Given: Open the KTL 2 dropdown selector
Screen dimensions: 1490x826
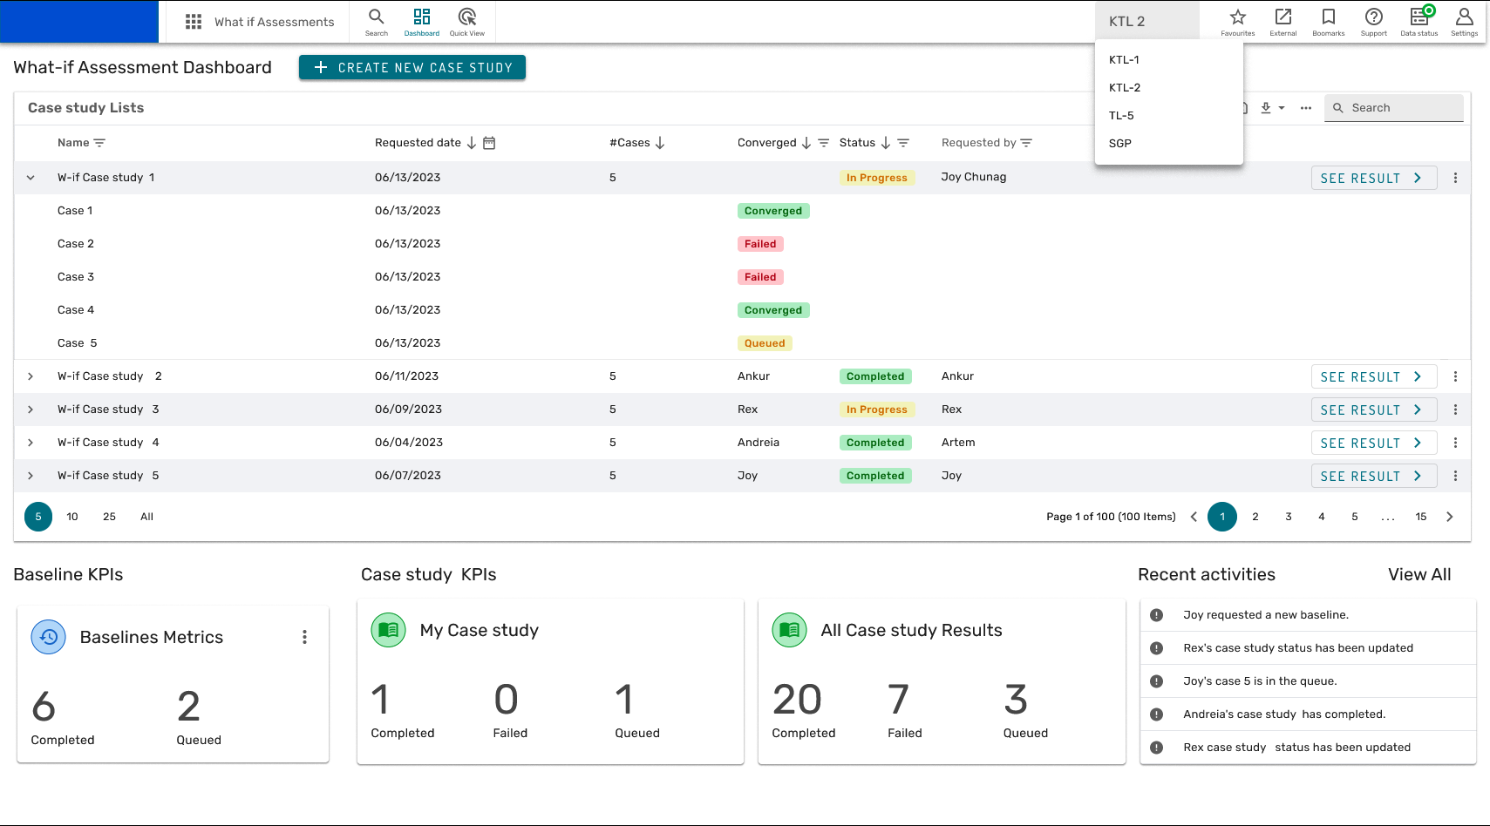Looking at the screenshot, I should 1146,22.
